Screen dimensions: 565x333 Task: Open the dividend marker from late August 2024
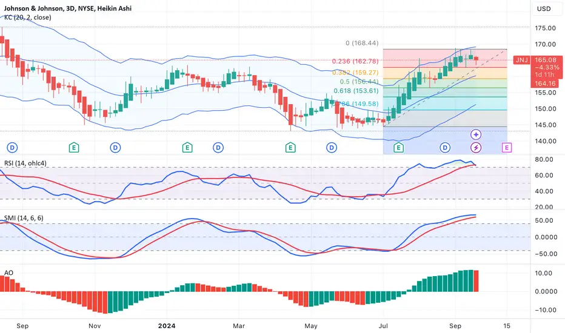(x=445, y=148)
